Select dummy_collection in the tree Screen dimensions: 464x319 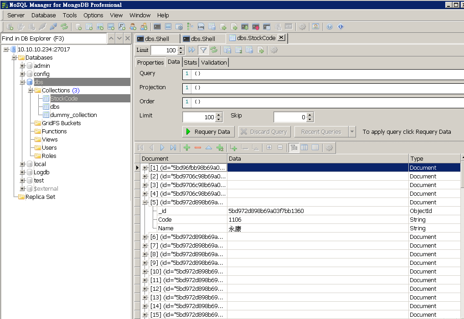[73, 115]
